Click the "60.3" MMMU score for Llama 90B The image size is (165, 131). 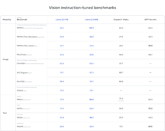pos(92,28)
